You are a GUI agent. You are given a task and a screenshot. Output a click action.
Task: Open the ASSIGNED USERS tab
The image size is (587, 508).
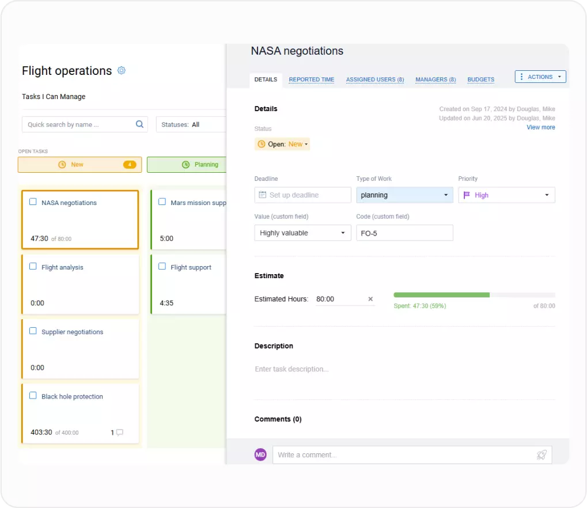(x=374, y=79)
